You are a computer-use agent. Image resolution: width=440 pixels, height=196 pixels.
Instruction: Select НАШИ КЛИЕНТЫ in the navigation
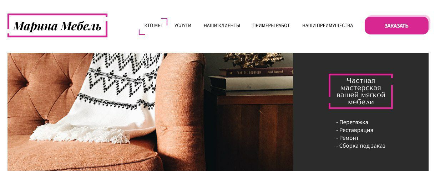(222, 26)
